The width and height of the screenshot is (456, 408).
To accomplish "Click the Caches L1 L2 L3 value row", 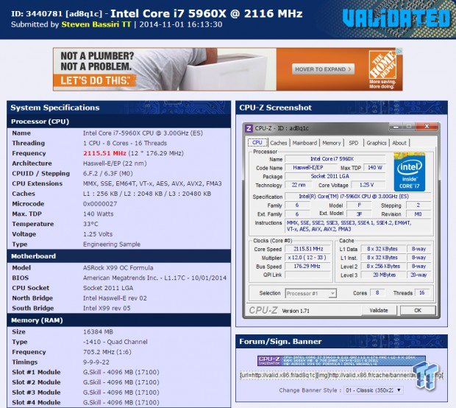I will (147, 194).
